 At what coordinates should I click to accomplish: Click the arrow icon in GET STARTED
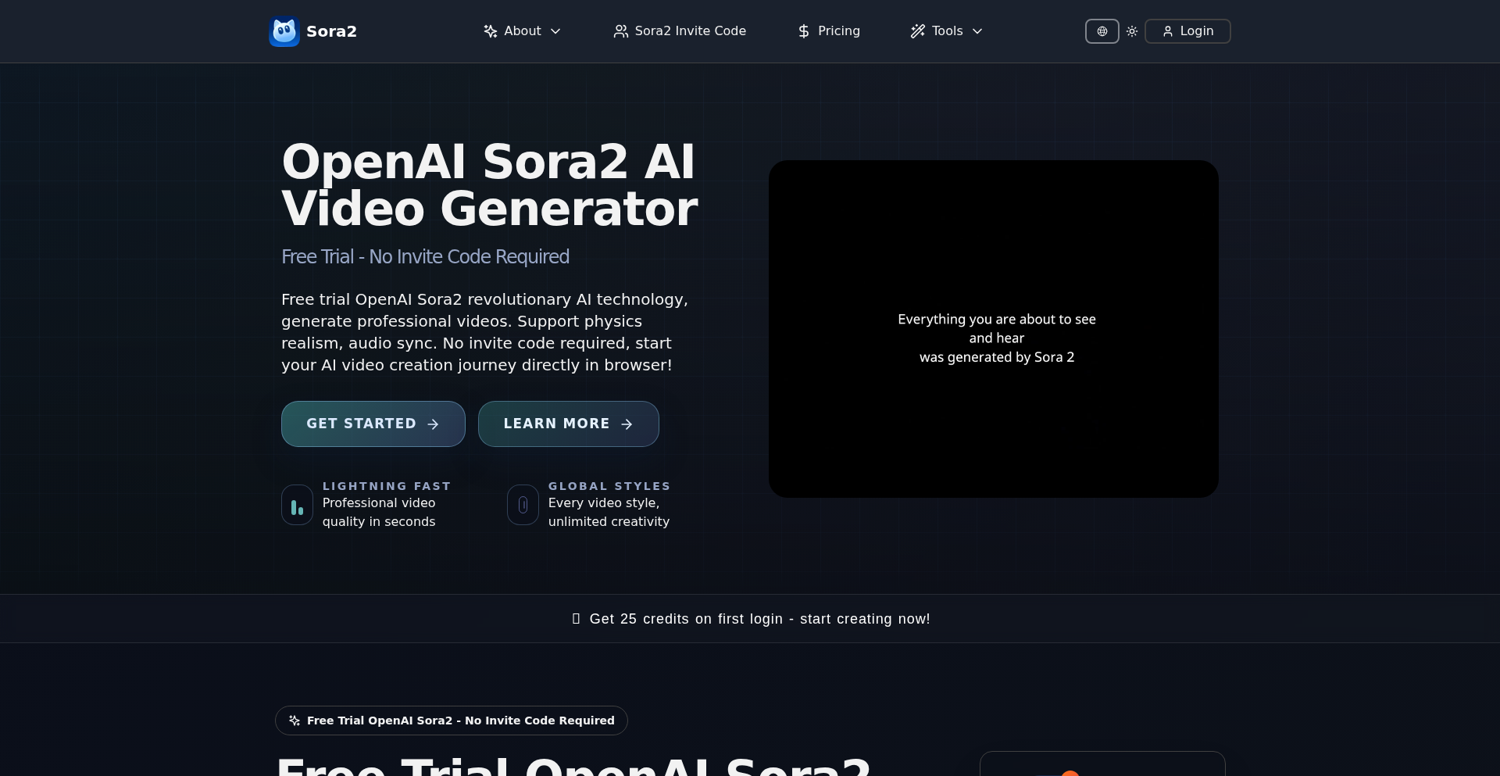point(434,424)
